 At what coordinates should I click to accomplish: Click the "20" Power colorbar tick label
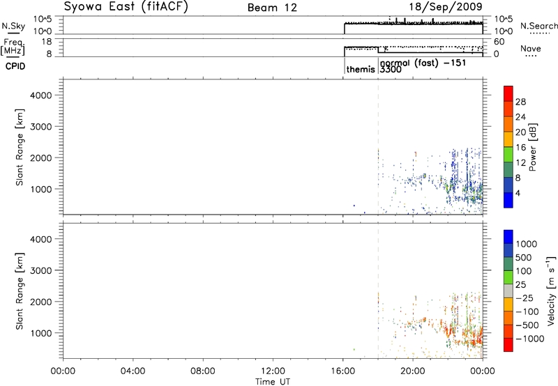(x=520, y=132)
